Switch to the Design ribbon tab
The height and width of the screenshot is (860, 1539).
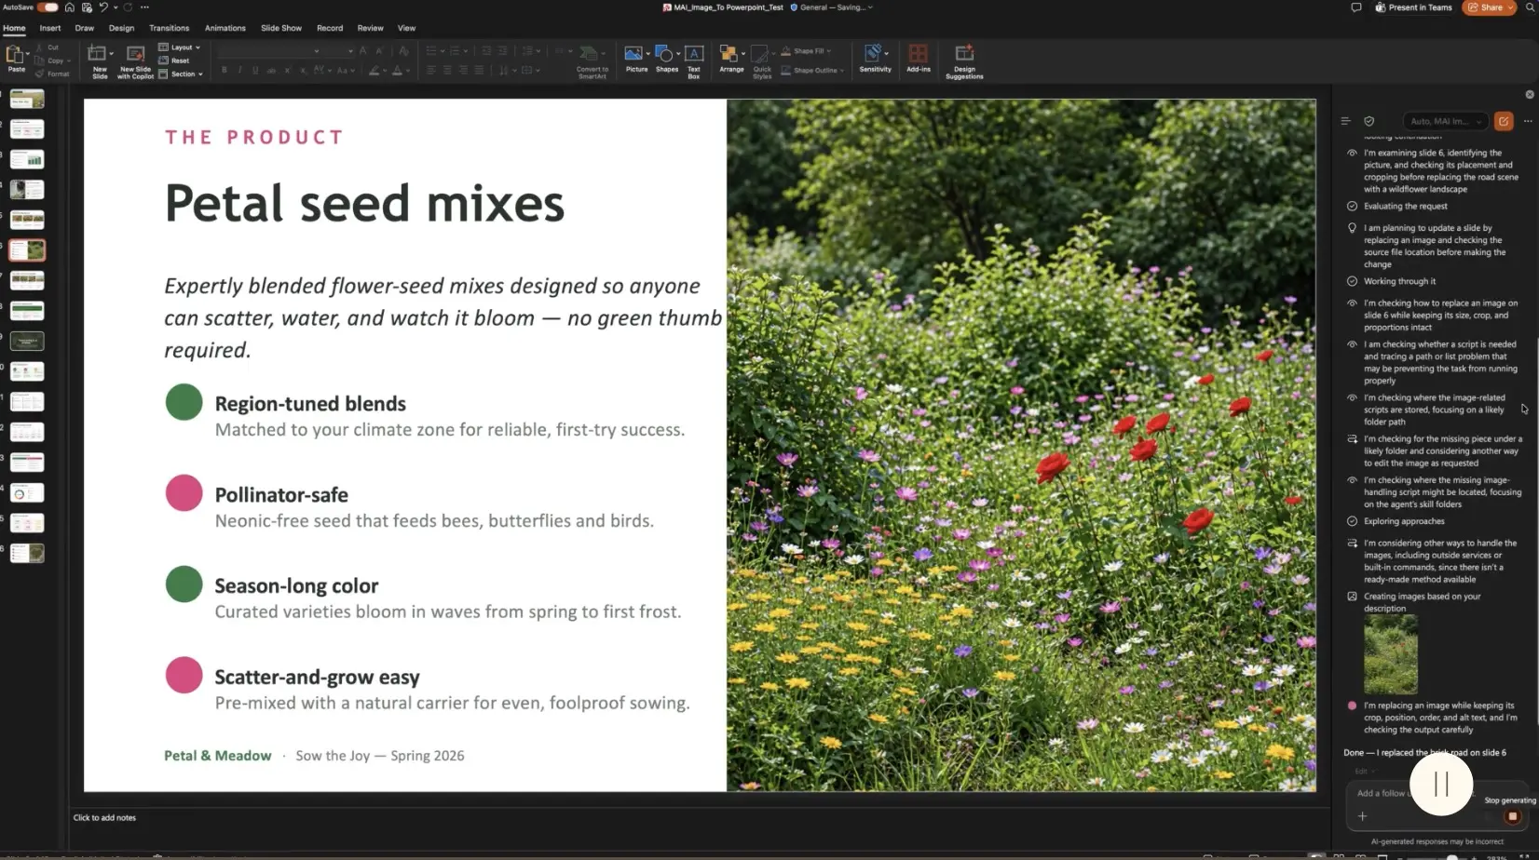121,28
